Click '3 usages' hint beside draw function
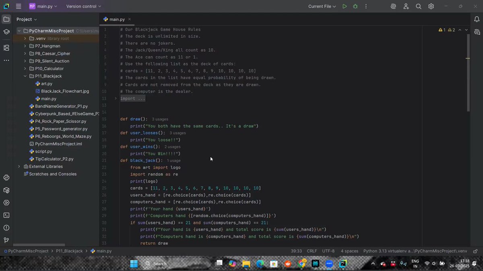 coord(160,119)
